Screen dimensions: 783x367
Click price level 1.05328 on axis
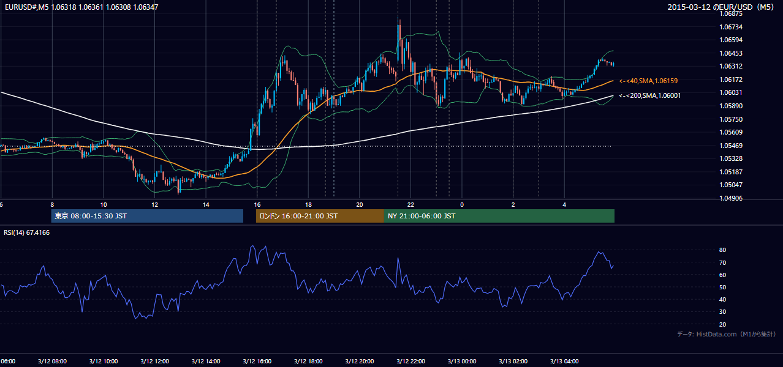(x=731, y=158)
